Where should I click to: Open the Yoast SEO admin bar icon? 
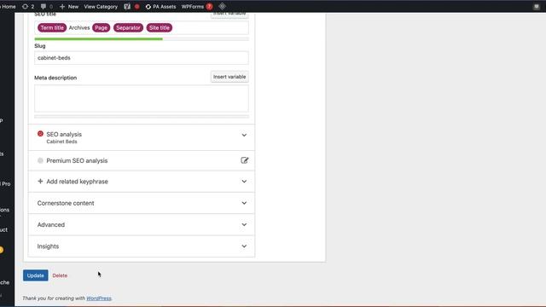[127, 6]
